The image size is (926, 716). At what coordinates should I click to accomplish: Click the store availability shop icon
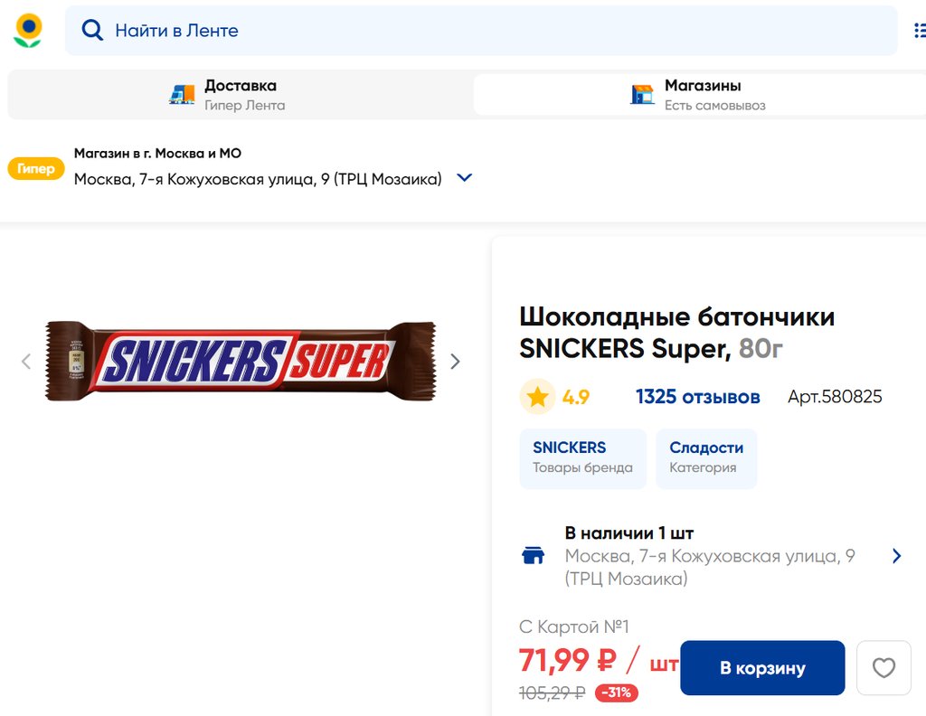534,555
